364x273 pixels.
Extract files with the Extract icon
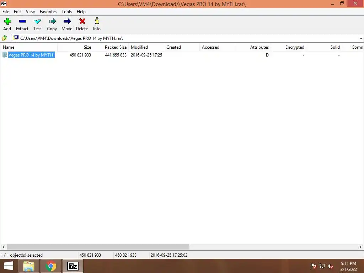(22, 21)
